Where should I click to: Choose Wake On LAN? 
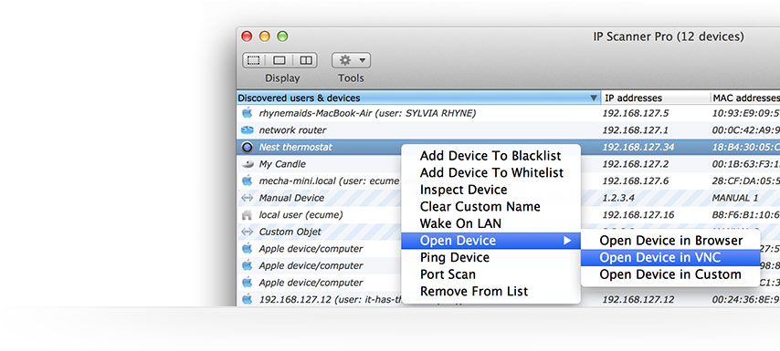tap(490, 223)
